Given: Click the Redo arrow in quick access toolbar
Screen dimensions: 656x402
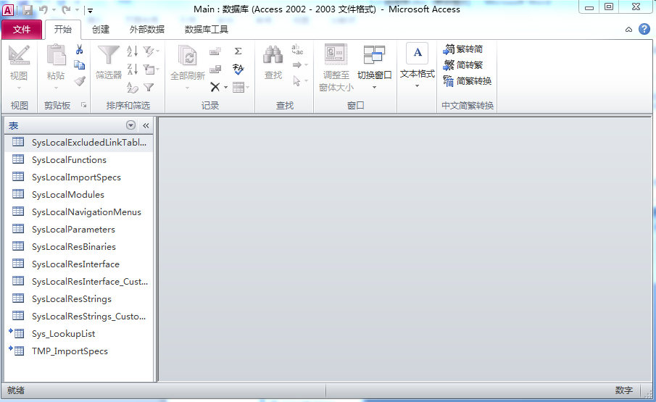Looking at the screenshot, I should pyautogui.click(x=66, y=9).
